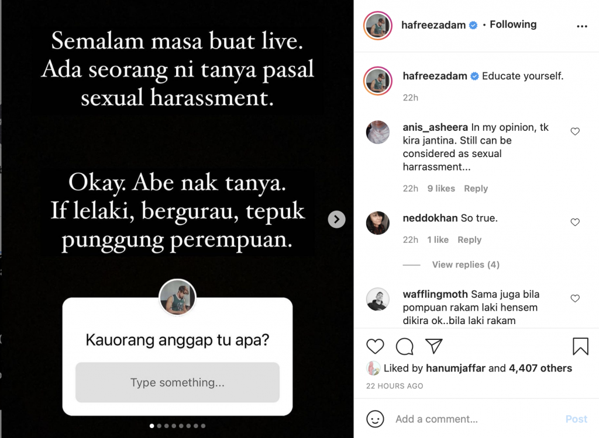The width and height of the screenshot is (599, 438).
Task: Open comments via the speech bubble icon
Action: [405, 346]
